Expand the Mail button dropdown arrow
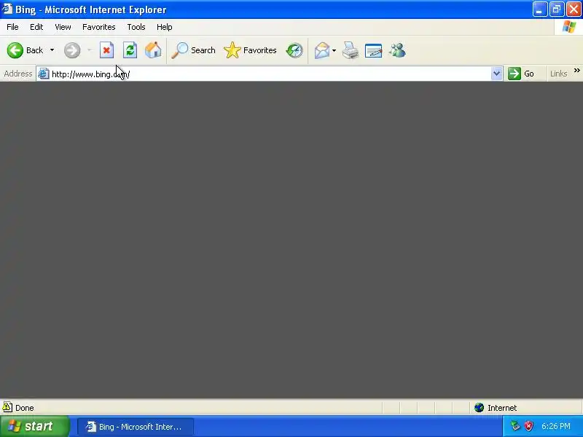 tap(334, 50)
